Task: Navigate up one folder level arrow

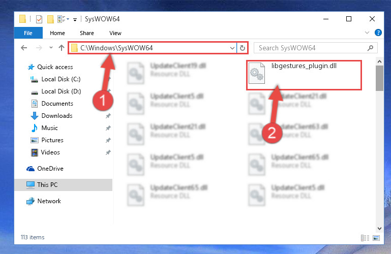Action: click(x=62, y=48)
